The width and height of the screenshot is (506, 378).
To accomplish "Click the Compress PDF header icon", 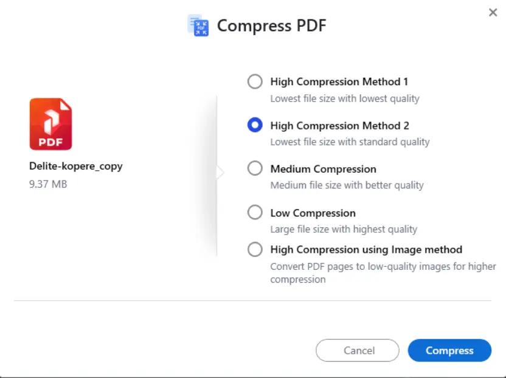I will [x=198, y=26].
